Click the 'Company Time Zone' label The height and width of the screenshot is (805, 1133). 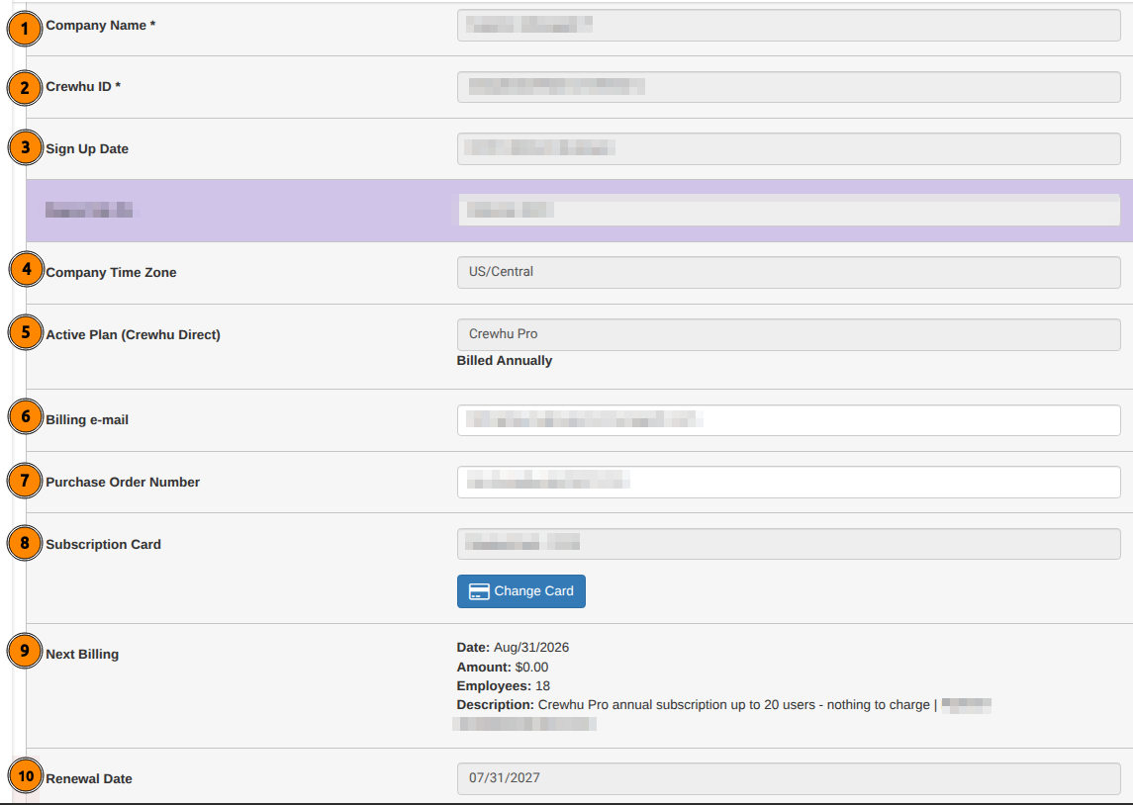(111, 272)
